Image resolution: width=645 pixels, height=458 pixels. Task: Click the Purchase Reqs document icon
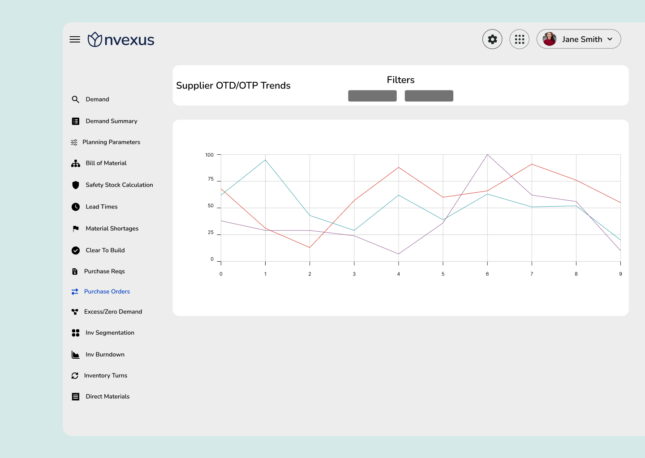pos(75,271)
